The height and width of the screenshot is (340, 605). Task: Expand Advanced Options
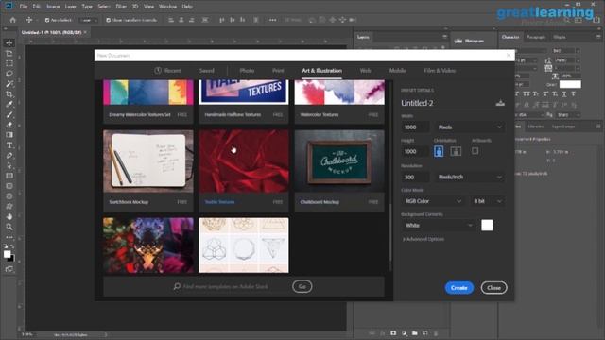[423, 239]
